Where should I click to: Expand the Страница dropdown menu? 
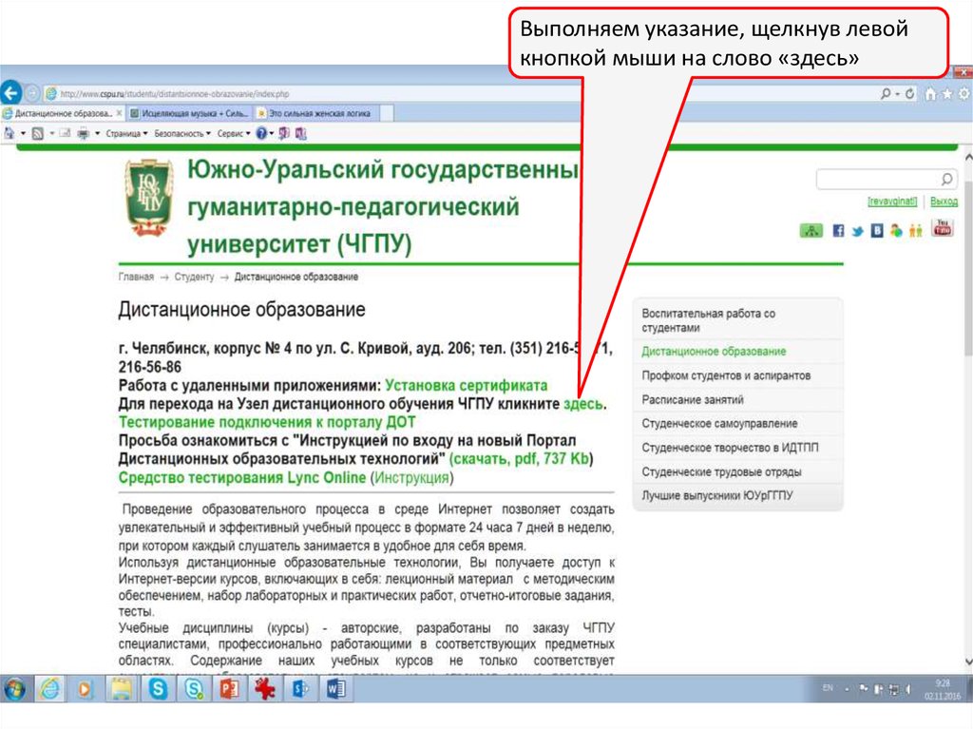tap(125, 134)
